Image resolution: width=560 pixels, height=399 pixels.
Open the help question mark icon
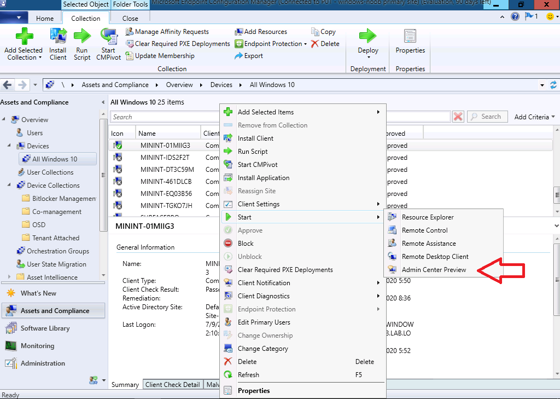pyautogui.click(x=515, y=16)
